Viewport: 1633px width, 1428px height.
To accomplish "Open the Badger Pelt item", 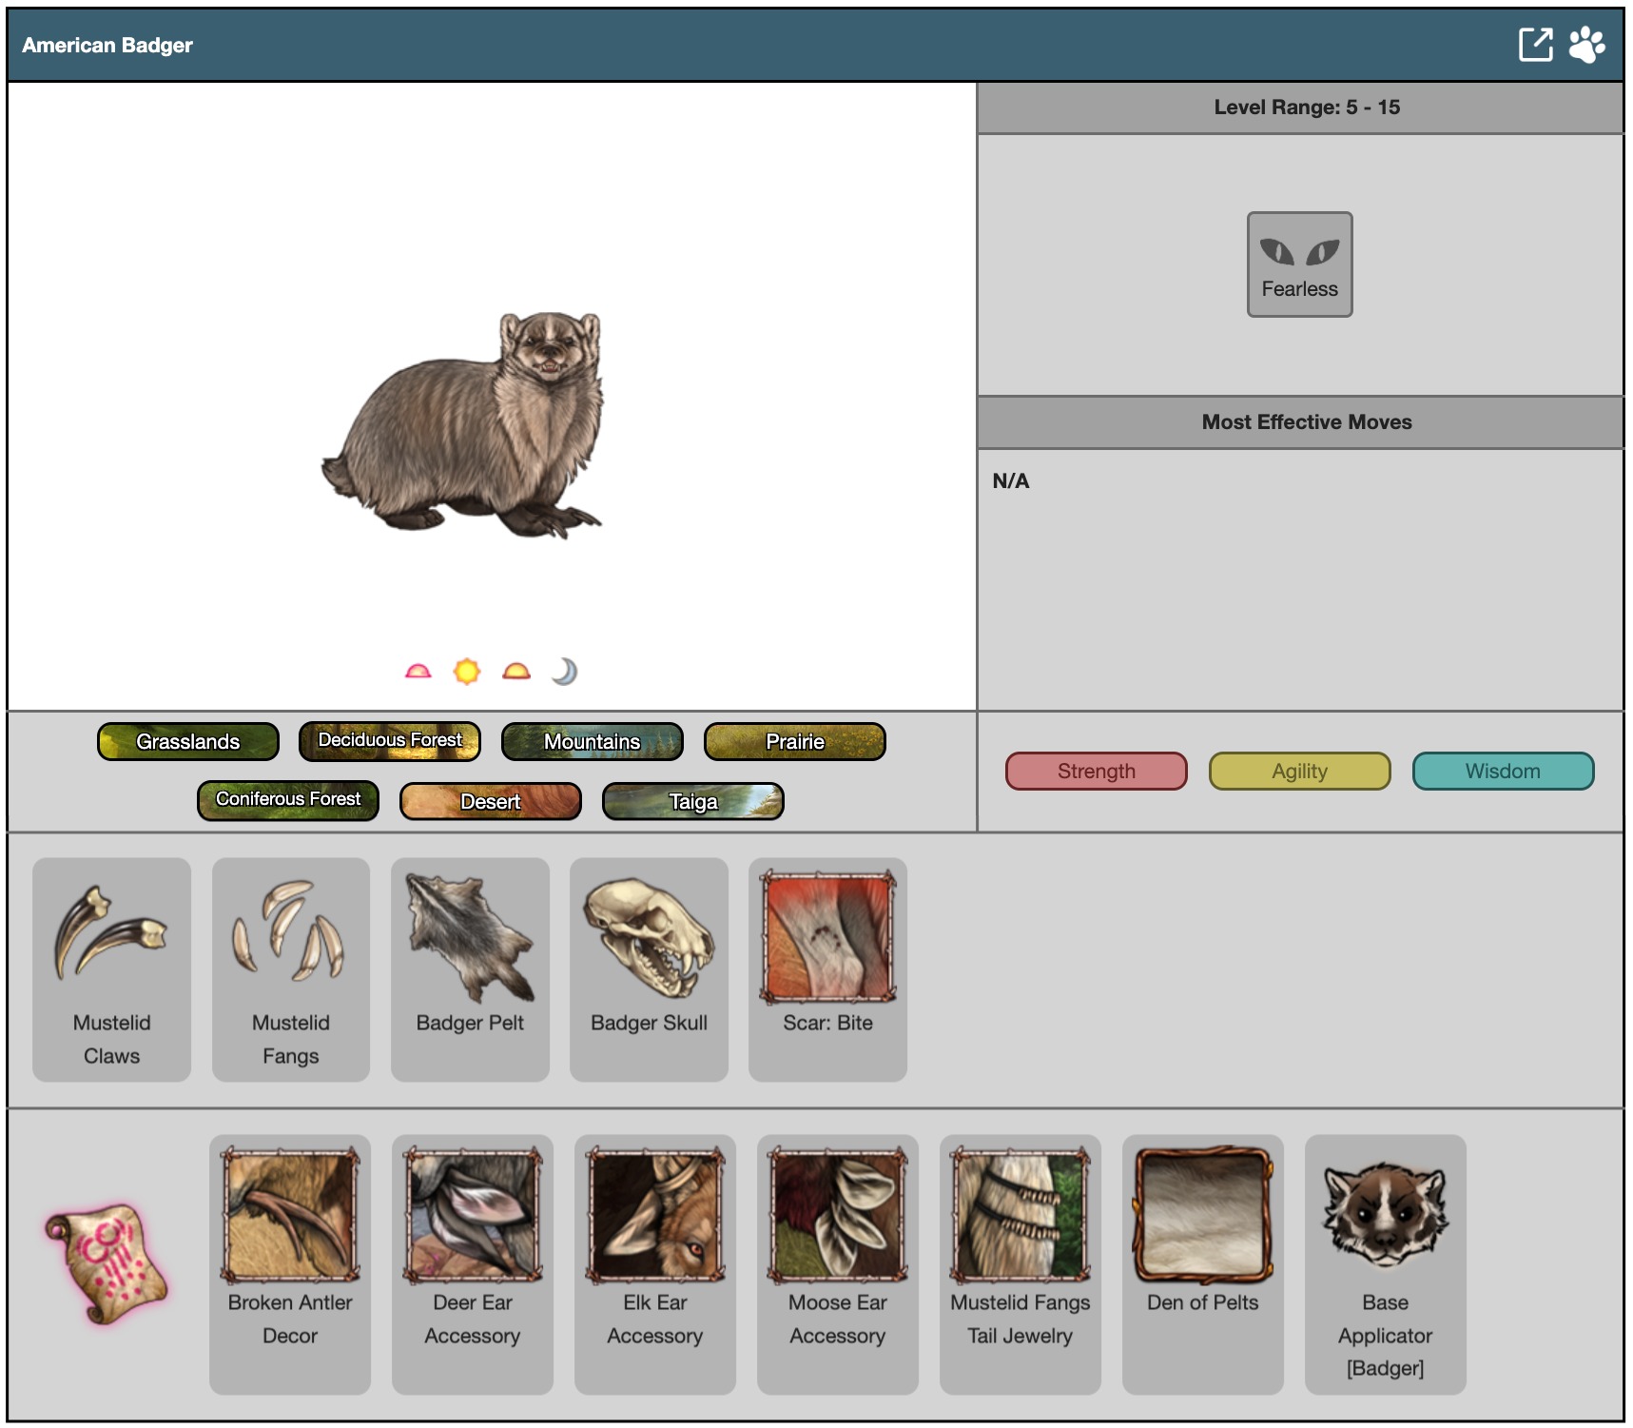I will 470,968.
